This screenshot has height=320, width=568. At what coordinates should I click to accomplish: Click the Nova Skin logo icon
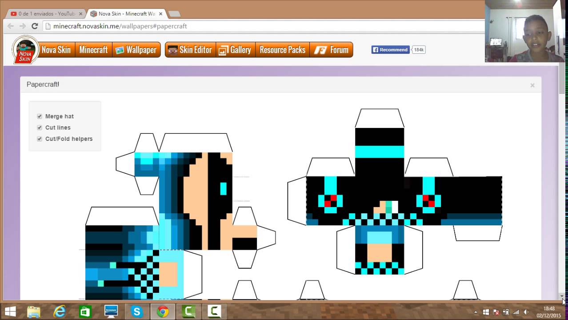click(25, 50)
